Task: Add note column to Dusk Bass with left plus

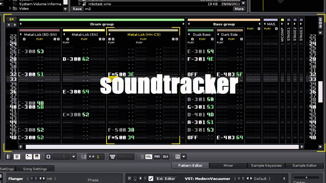Action: tap(192, 39)
